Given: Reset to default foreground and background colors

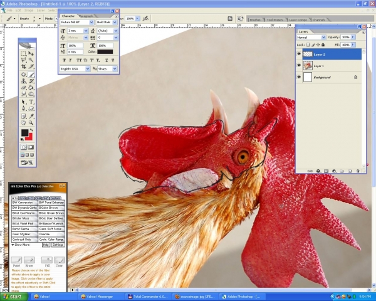Looking at the screenshot, I should [x=23, y=139].
